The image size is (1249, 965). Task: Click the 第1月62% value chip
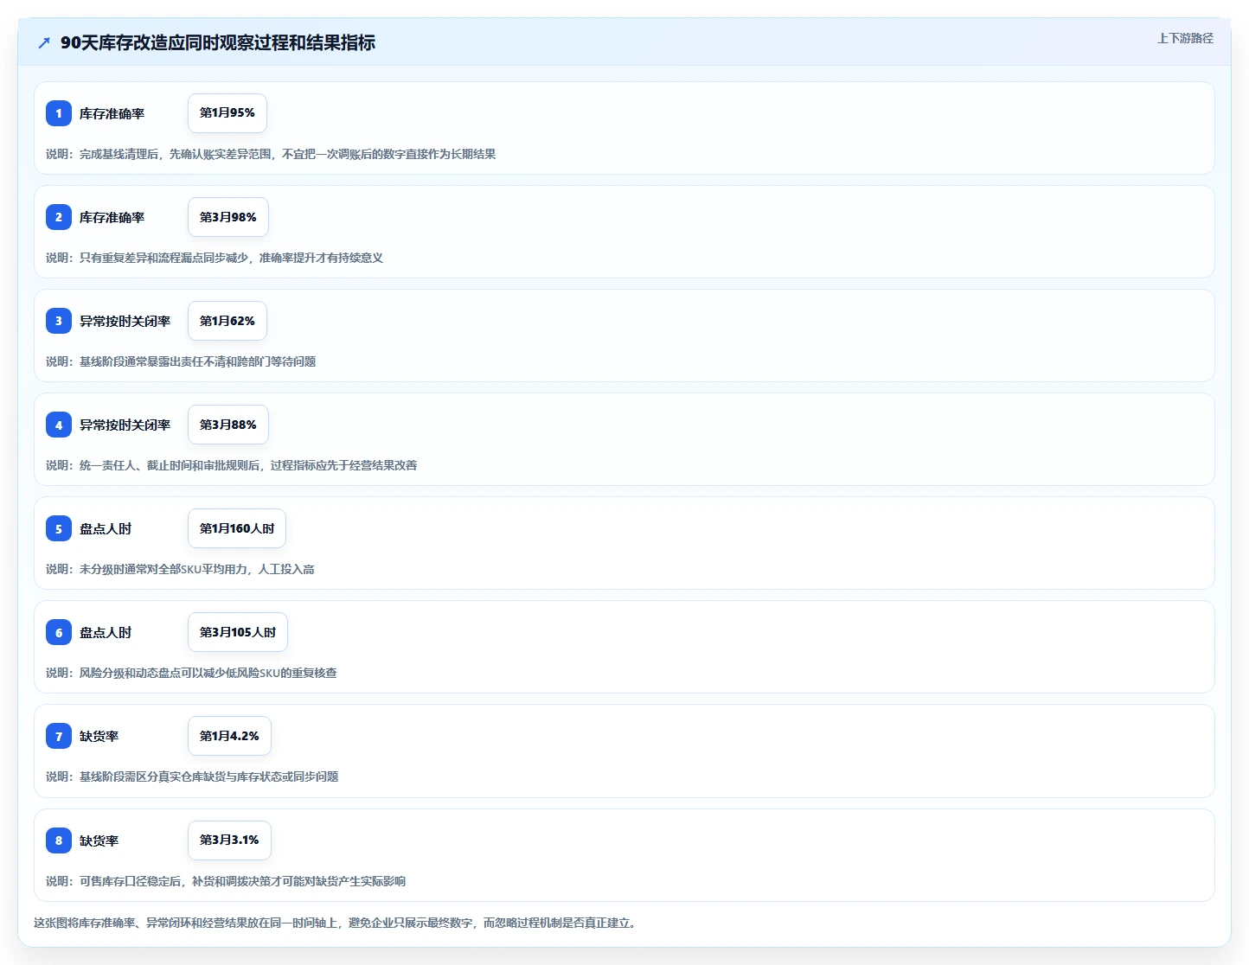tap(227, 321)
